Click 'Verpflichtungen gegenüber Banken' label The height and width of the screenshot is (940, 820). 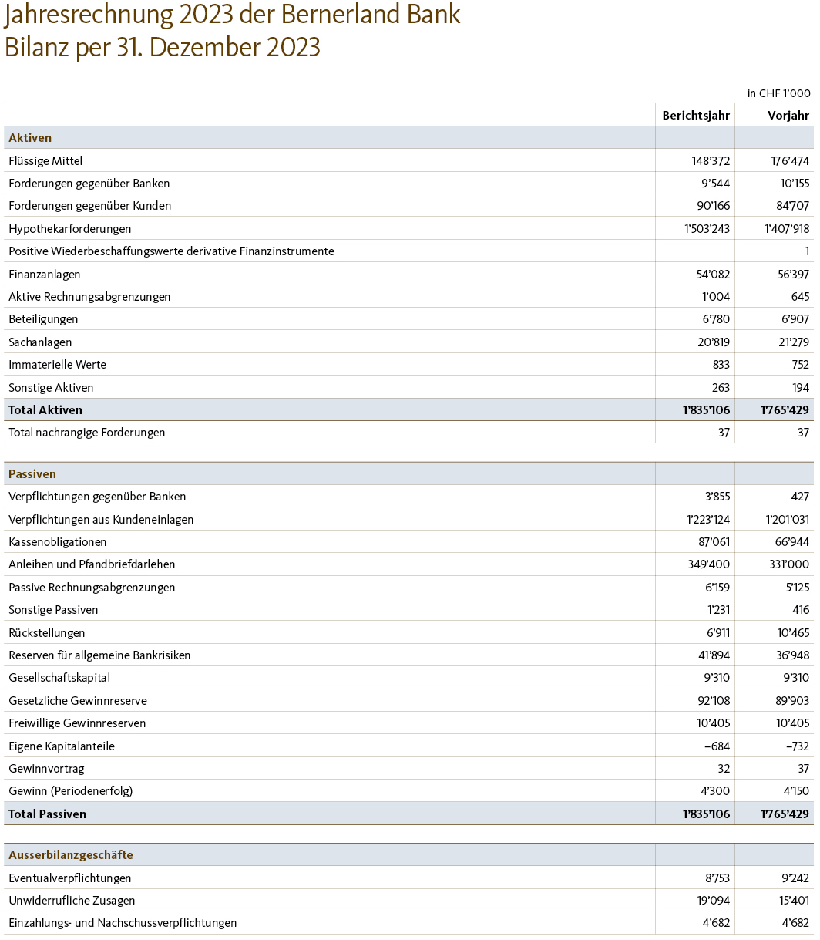[x=97, y=497]
